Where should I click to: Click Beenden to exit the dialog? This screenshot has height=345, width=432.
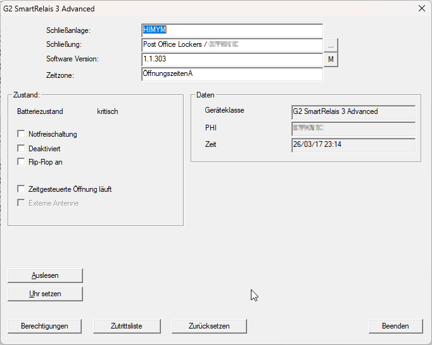pyautogui.click(x=395, y=326)
